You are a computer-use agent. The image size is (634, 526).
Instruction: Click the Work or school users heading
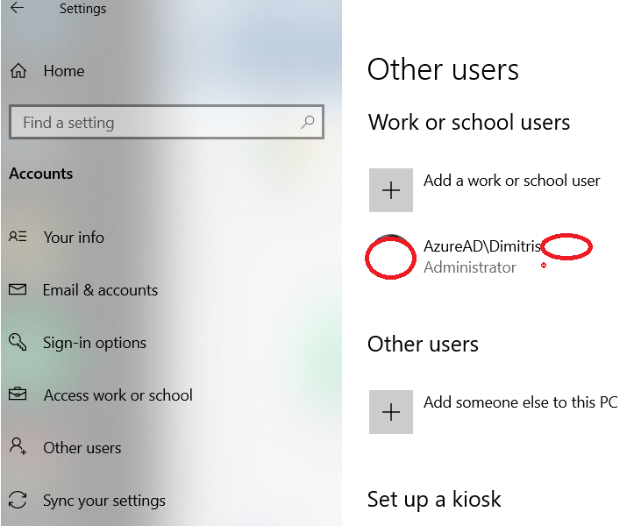[468, 122]
